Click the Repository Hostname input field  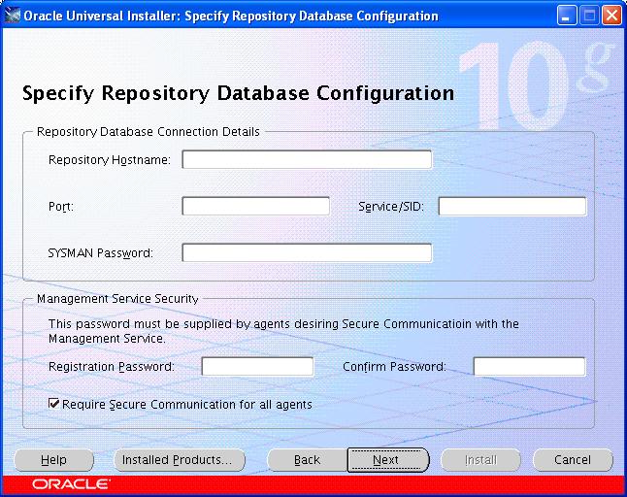[307, 159]
